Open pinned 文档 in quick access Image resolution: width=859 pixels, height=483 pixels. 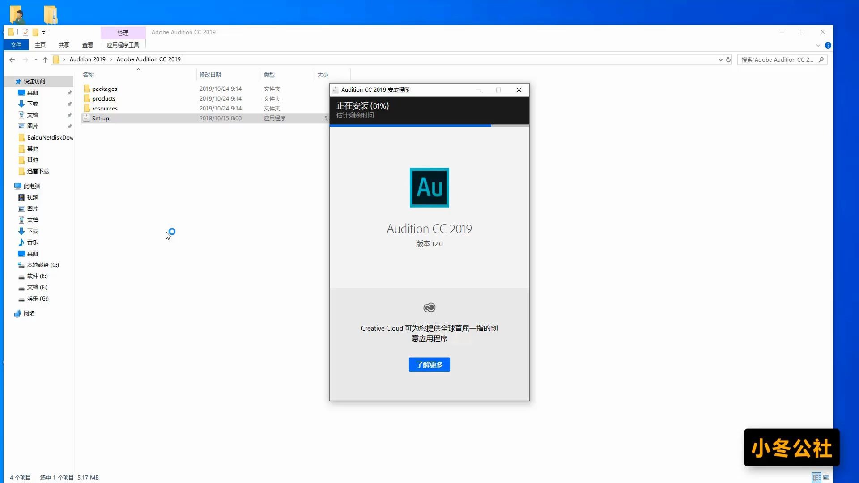pyautogui.click(x=33, y=115)
